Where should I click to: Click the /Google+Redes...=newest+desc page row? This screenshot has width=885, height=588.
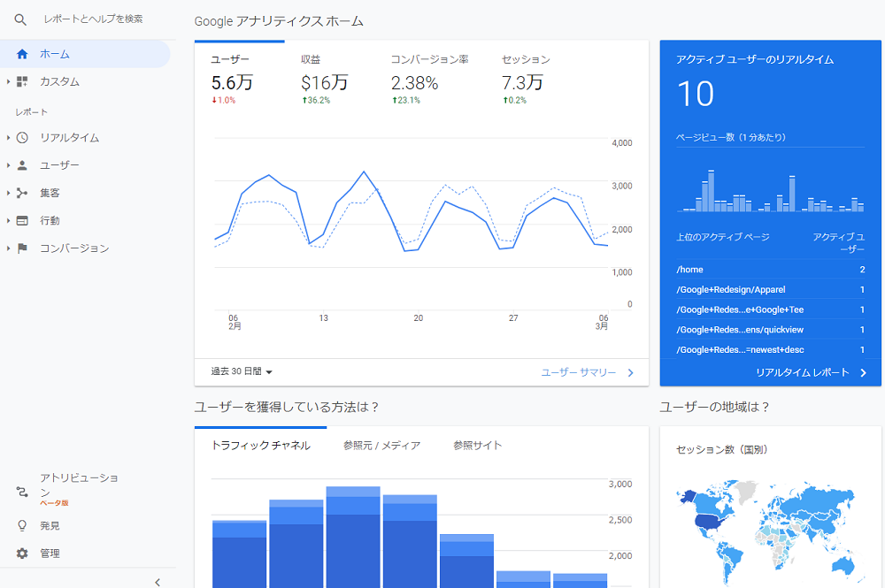tap(771, 349)
